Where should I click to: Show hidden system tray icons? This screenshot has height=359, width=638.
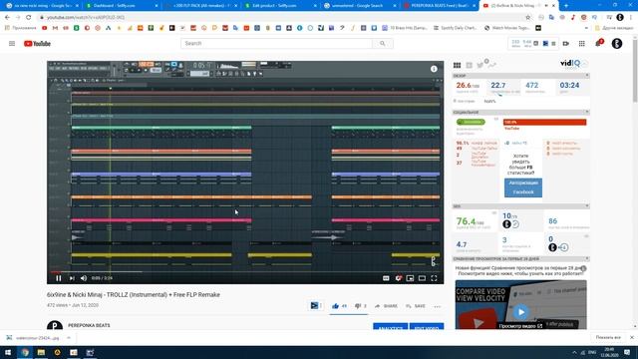pos(574,352)
